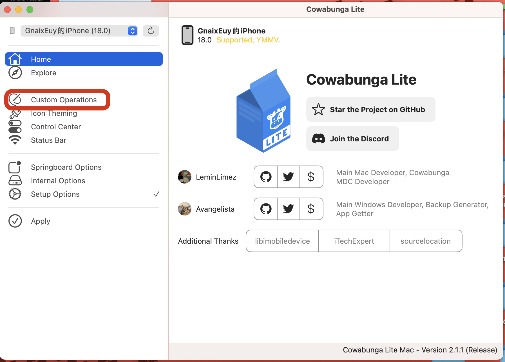This screenshot has height=362, width=505.
Task: Switch to the Home section
Action: coord(41,59)
